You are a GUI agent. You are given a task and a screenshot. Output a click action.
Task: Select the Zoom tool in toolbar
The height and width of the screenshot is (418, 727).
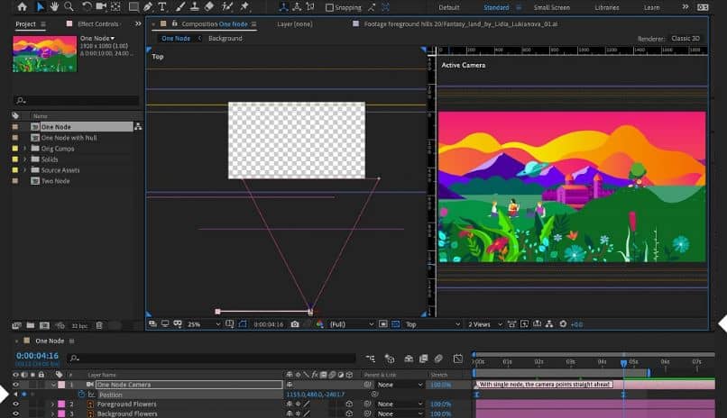pos(70,7)
